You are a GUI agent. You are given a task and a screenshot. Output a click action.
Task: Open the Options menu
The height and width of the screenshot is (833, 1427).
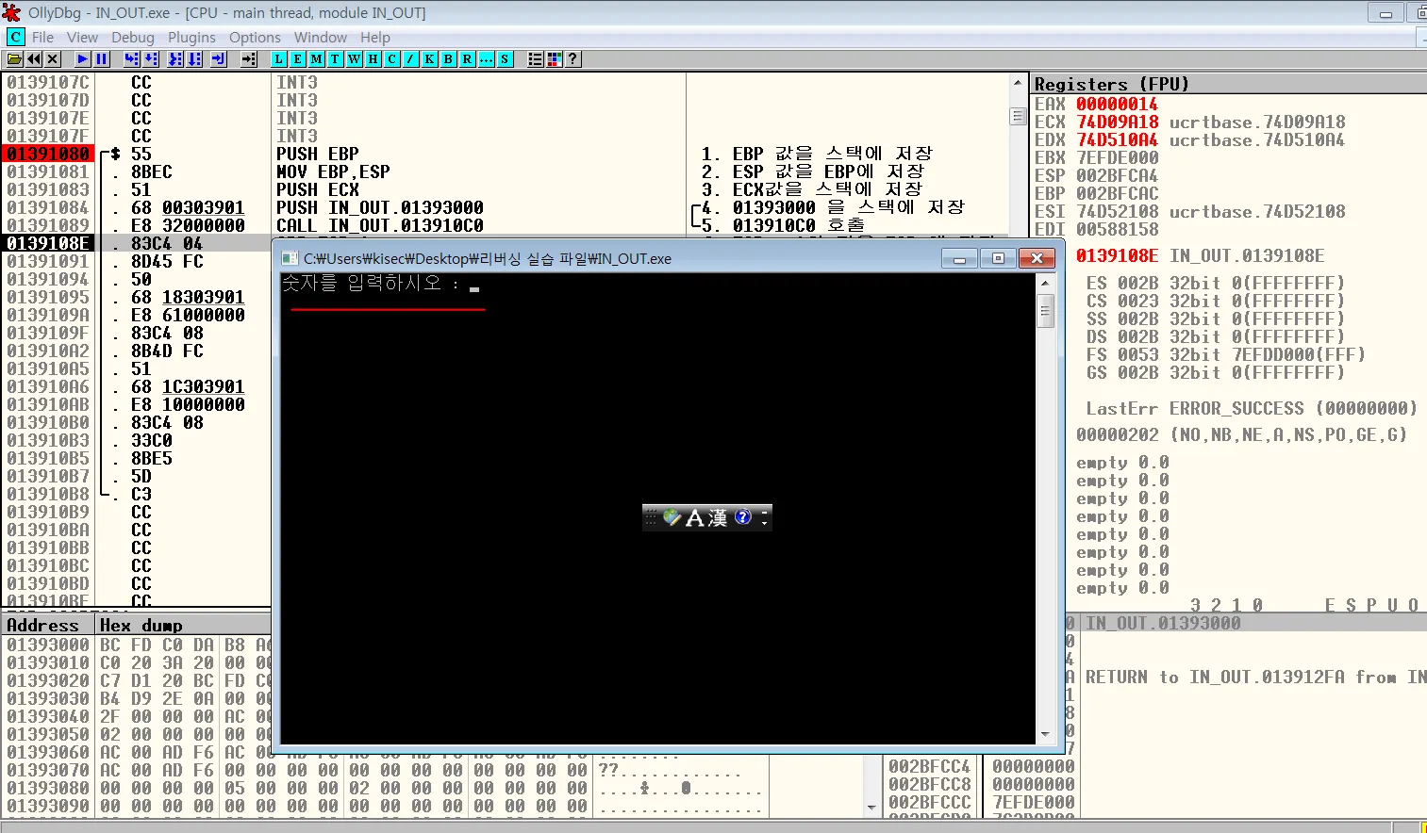255,38
